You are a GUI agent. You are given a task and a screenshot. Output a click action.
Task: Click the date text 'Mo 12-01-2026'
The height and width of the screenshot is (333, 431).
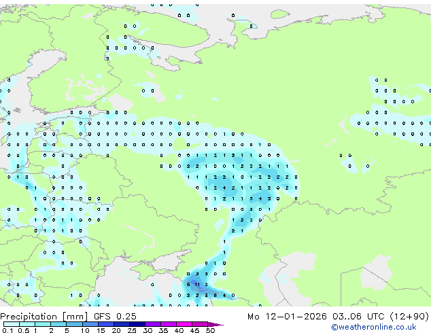(287, 317)
